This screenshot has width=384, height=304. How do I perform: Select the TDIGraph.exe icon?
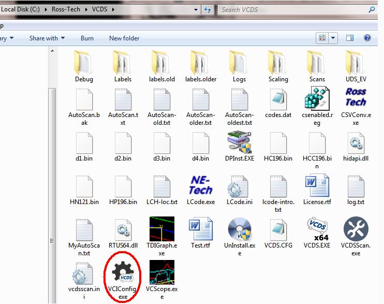click(162, 229)
